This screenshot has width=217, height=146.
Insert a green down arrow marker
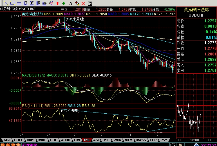pyautogui.click(x=64, y=3)
